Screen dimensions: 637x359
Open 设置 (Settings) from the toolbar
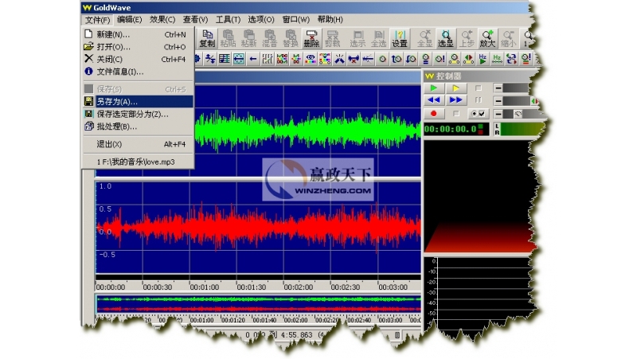tap(400, 38)
